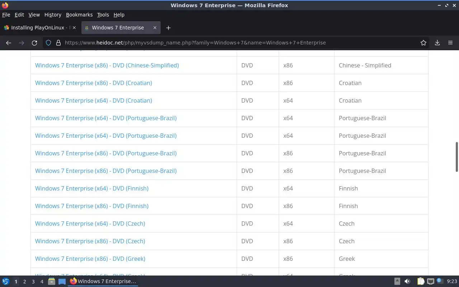Viewport: 459px width, 287px height.
Task: Open a new tab with plus button
Action: coord(168,28)
